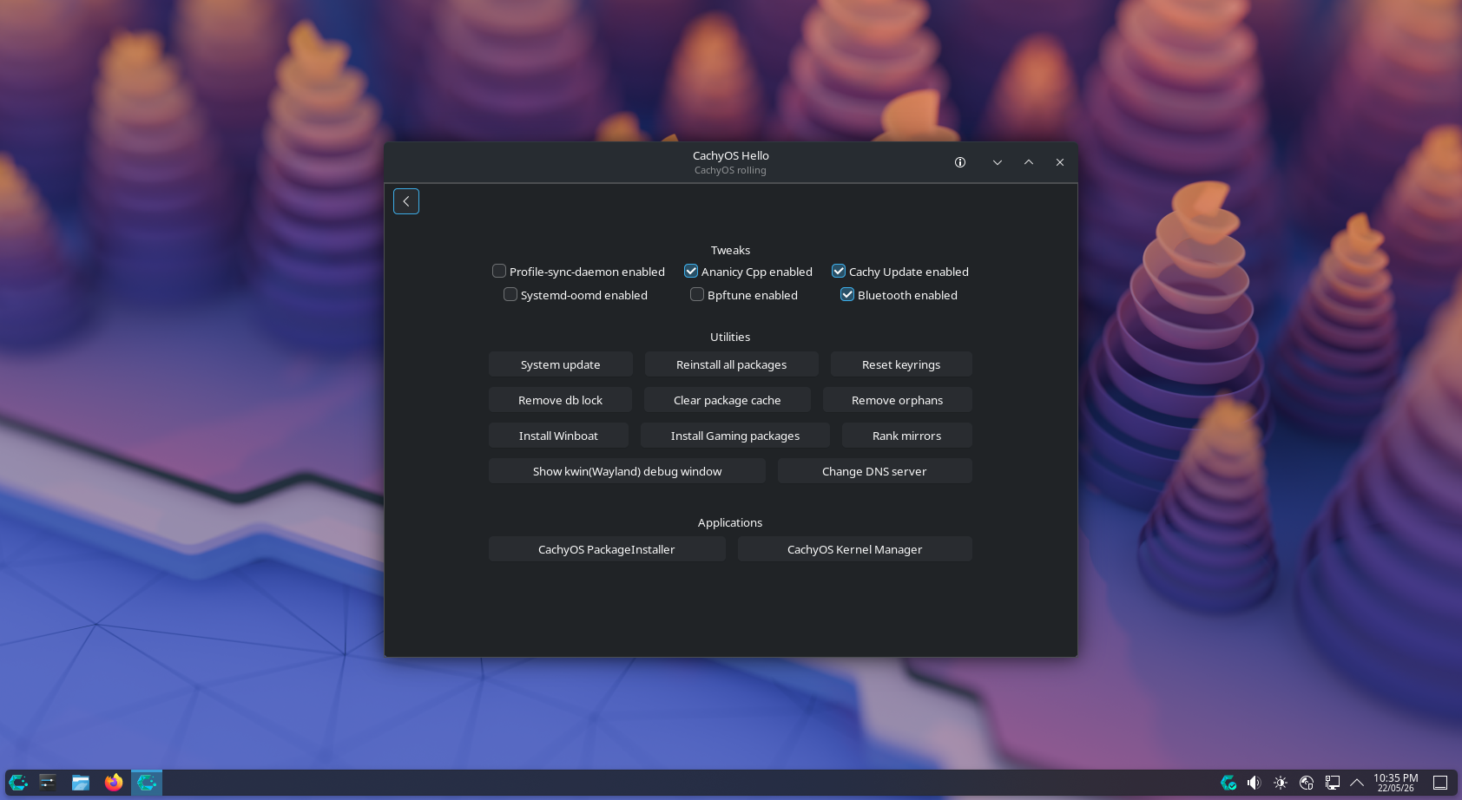Close the CachyOS Hello window
Image resolution: width=1462 pixels, height=800 pixels.
[x=1060, y=162]
